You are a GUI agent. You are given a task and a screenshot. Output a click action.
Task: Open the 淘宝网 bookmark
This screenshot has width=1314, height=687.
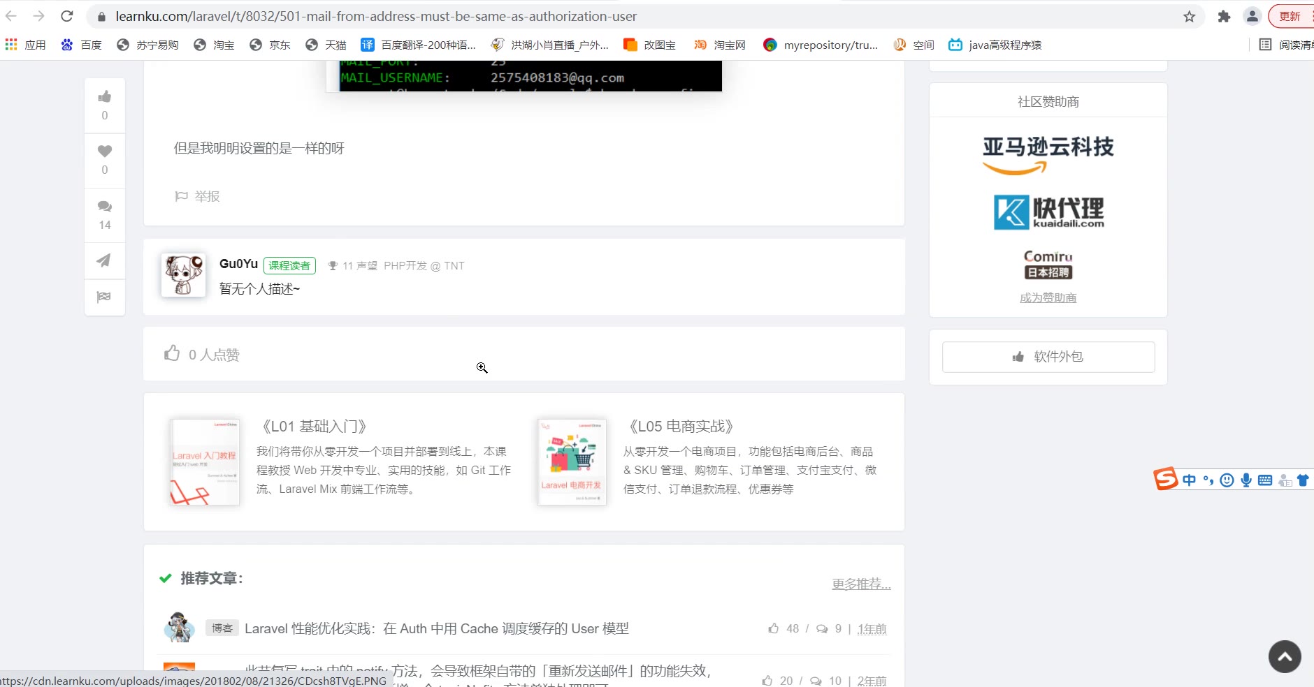point(720,45)
